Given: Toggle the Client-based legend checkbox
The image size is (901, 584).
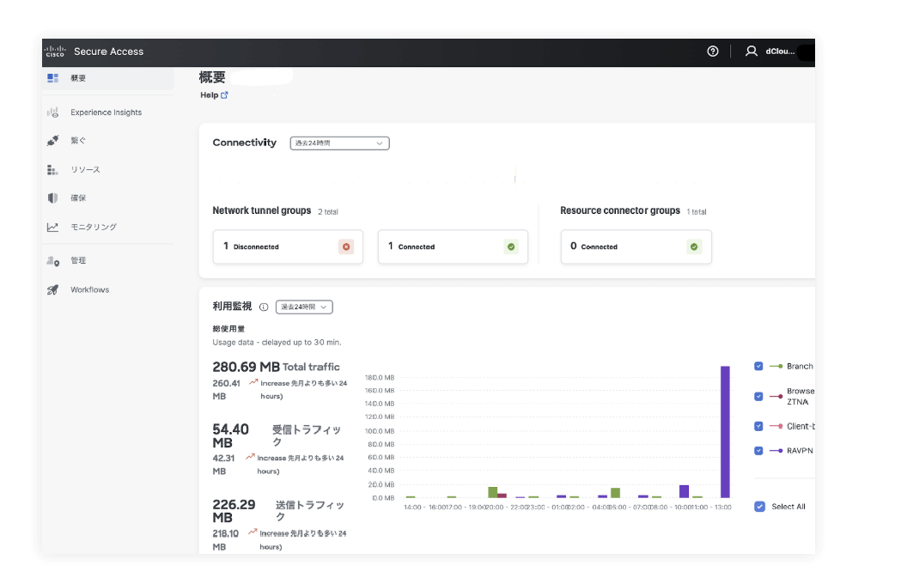Looking at the screenshot, I should 758,427.
